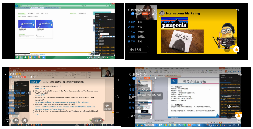
Task: Open the second 网站运营与管理 course card
Action: click(x=45, y=29)
